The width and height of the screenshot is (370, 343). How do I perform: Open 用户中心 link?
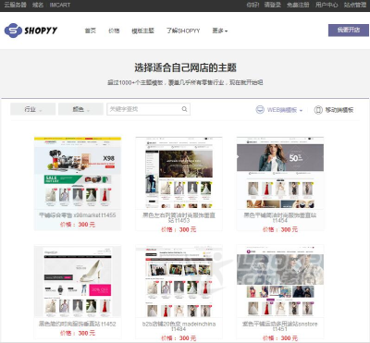[327, 5]
